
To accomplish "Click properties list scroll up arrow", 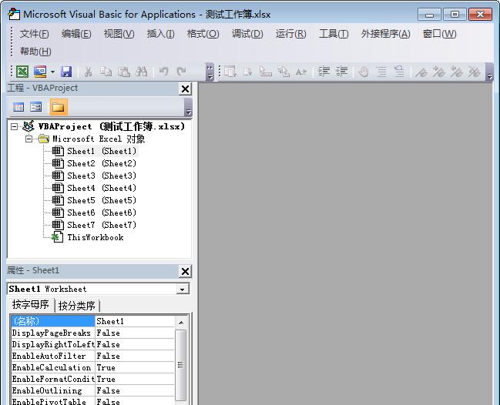I will tap(181, 323).
